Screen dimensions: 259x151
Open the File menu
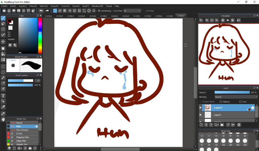[4, 6]
